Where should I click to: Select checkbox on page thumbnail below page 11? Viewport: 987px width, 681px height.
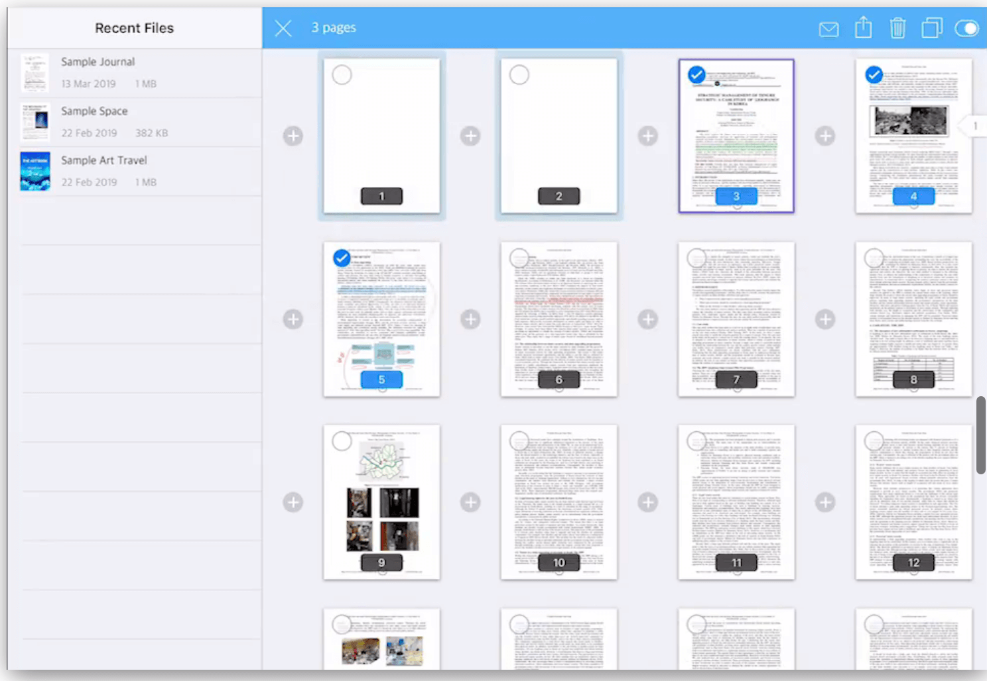pyautogui.click(x=696, y=624)
